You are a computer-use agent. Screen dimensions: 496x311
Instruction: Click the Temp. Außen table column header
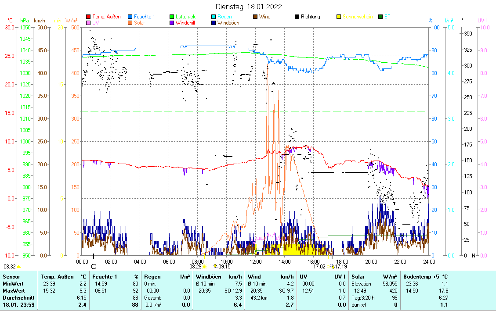57,277
